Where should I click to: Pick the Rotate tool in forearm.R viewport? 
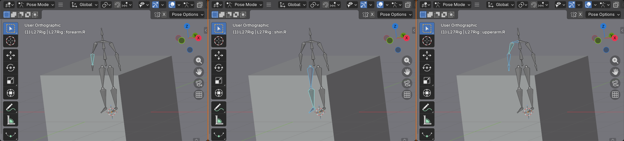11,68
